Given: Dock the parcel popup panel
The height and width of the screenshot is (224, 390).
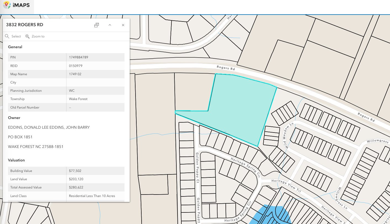Looking at the screenshot, I should [x=97, y=25].
